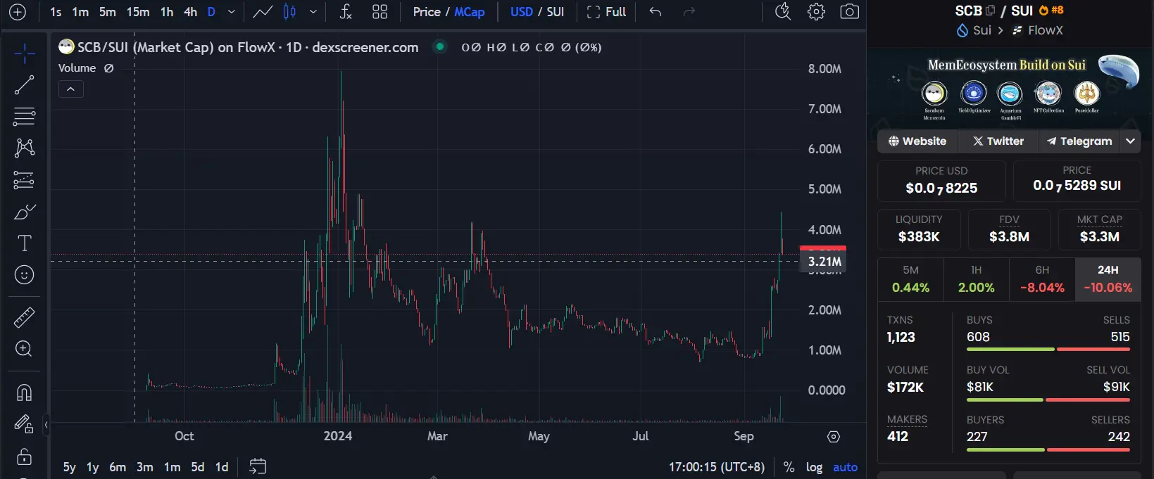Open the project Website link
The width and height of the screenshot is (1154, 479).
pos(917,141)
